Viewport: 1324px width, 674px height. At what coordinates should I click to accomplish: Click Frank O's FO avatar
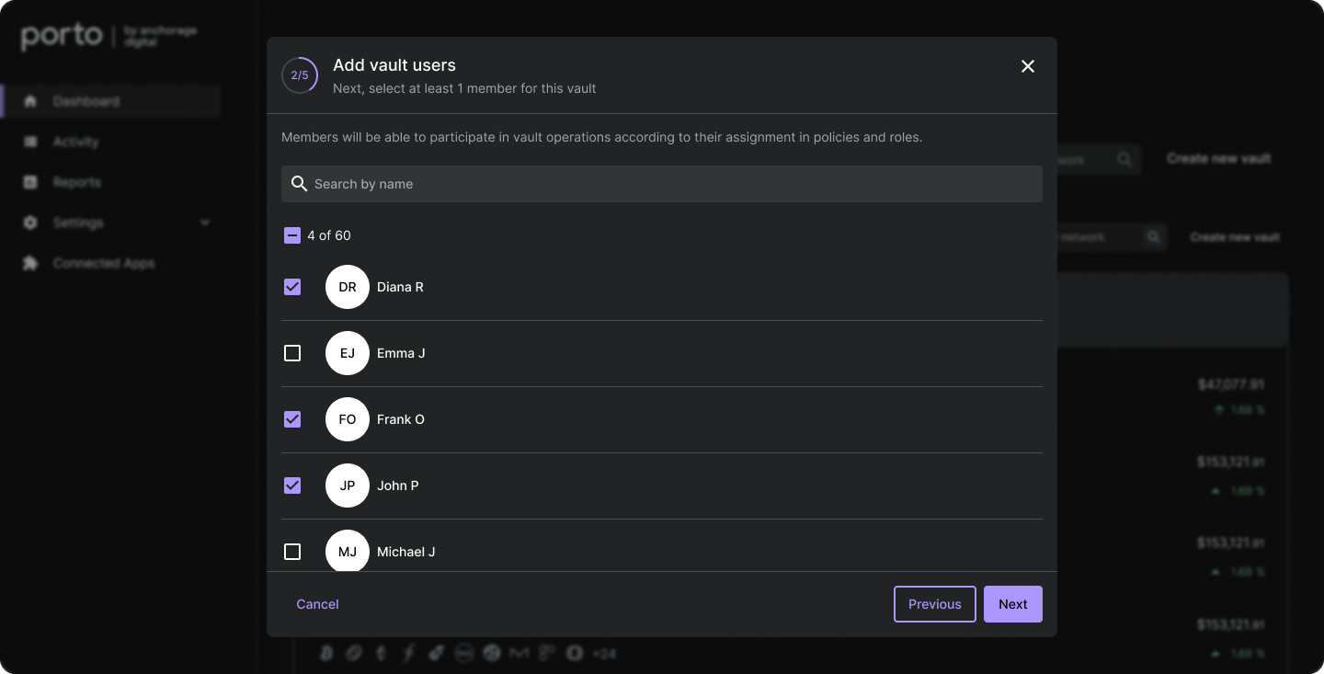[x=348, y=419]
